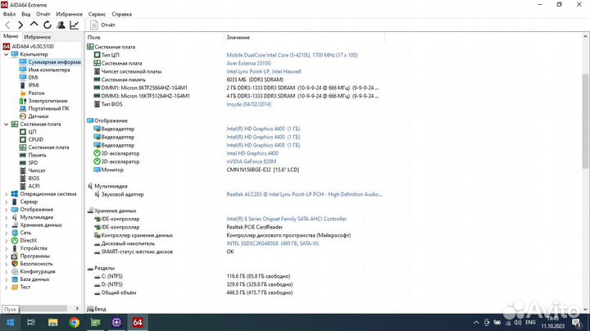Select Суммарная информация in the tree

click(x=54, y=62)
